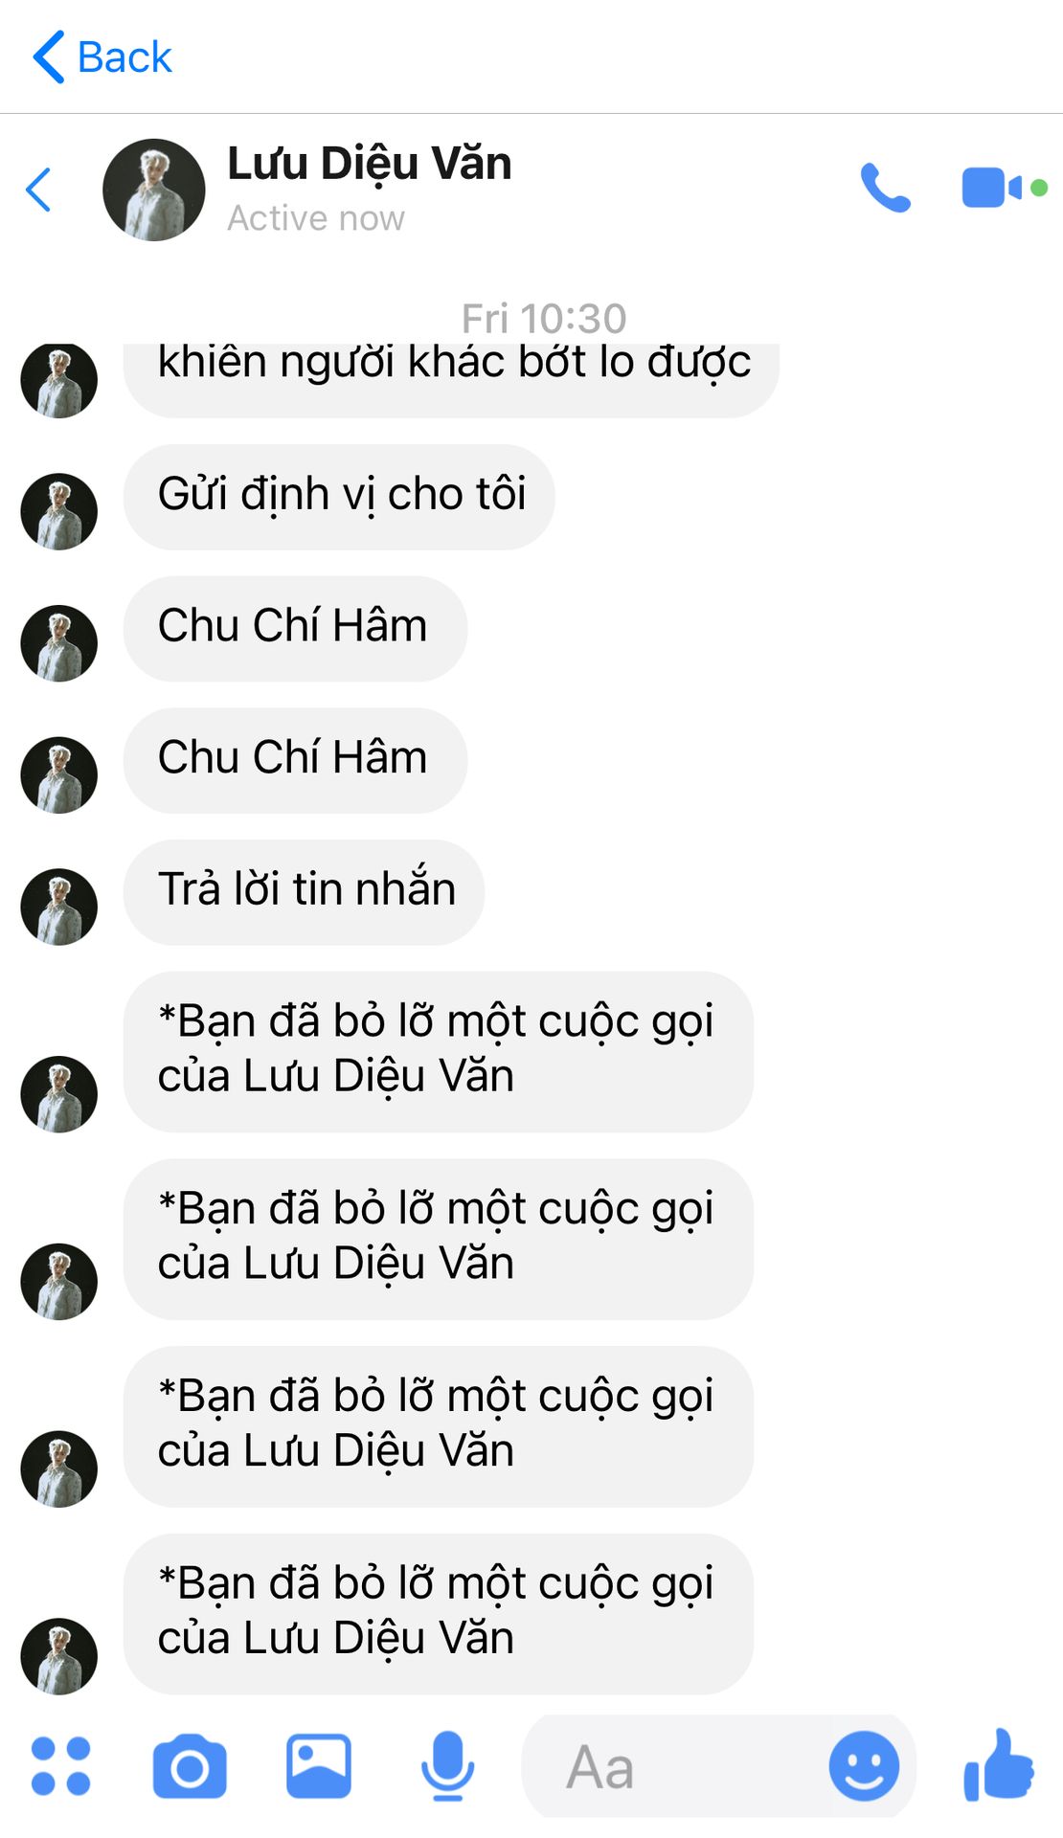This screenshot has height=1838, width=1063.
Task: Open the photo gallery picker
Action: pos(319,1766)
